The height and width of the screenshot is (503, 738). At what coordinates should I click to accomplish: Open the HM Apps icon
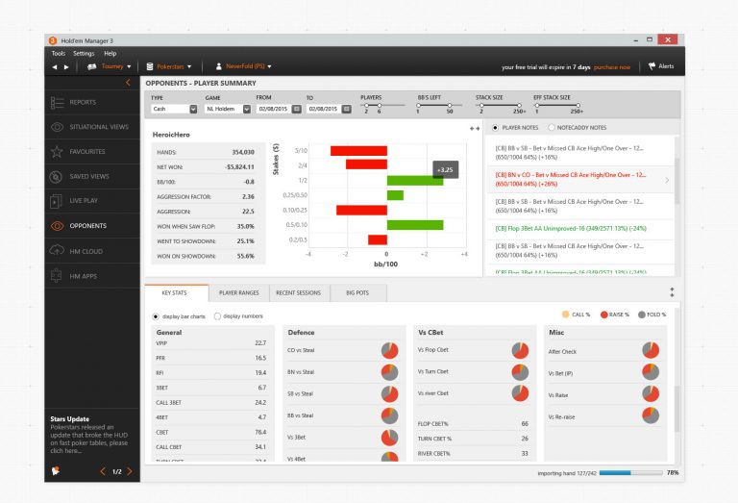tap(58, 276)
